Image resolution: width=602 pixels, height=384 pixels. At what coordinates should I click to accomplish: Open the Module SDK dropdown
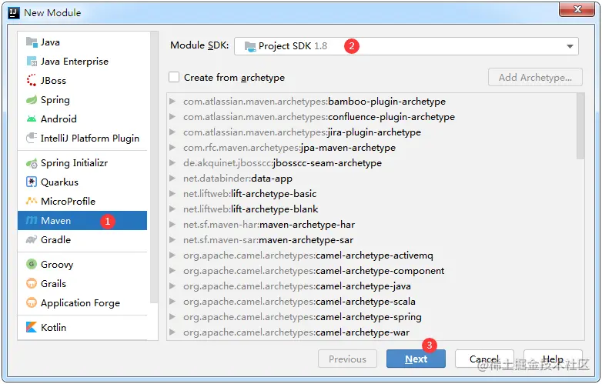tap(406, 46)
